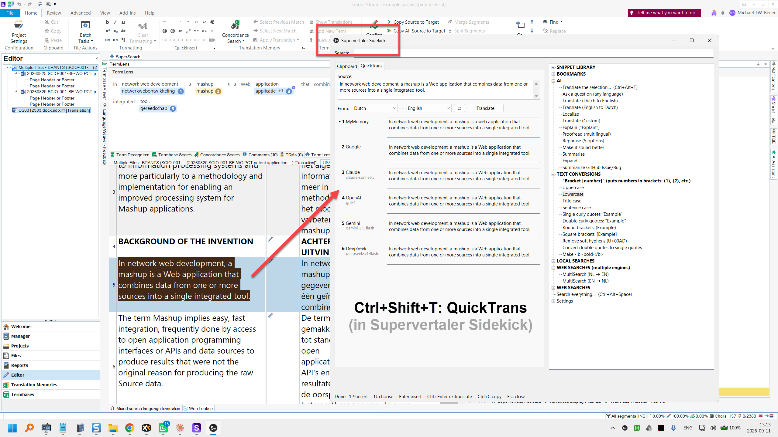The width and height of the screenshot is (778, 437).
Task: Switch to the Review ribbon tab
Action: (x=54, y=13)
